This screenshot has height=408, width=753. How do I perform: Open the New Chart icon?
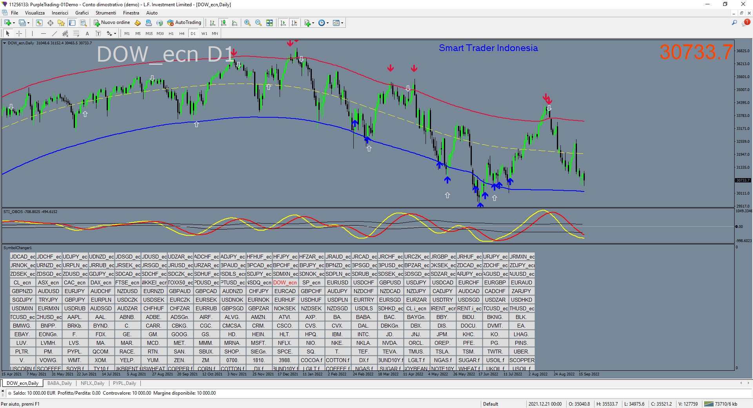point(7,23)
